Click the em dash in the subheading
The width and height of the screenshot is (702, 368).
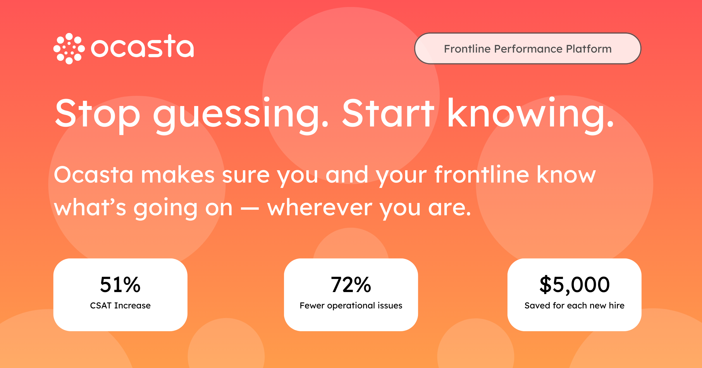click(x=250, y=209)
